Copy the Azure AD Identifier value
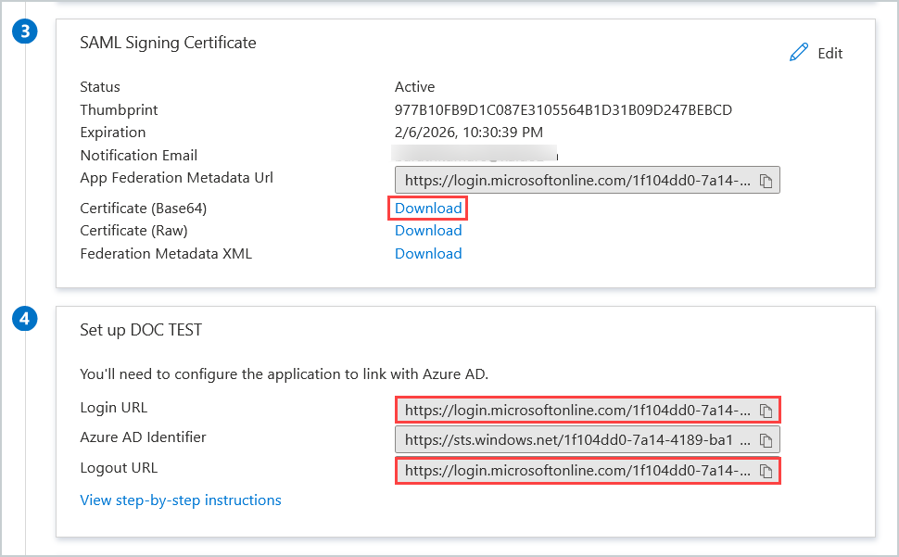899x557 pixels. click(766, 439)
